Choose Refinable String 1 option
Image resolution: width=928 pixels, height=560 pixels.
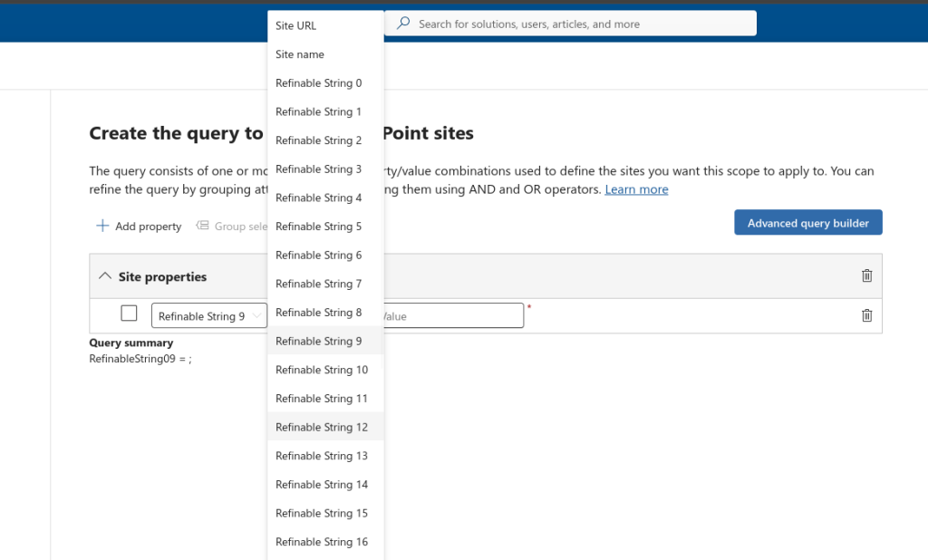point(325,111)
